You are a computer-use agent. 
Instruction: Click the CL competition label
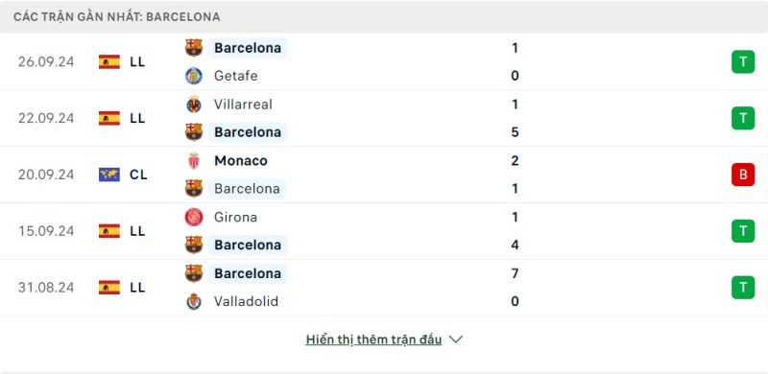pyautogui.click(x=138, y=175)
